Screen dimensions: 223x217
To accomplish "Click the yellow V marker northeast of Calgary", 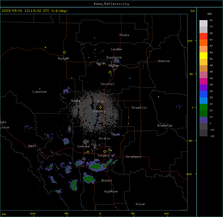I will [111, 151].
